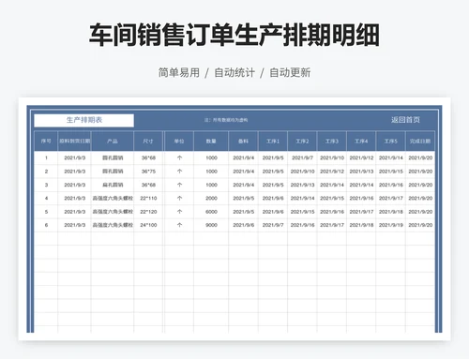Click size cell 22*110
Image resolution: width=469 pixels, height=359 pixels.
(x=148, y=198)
